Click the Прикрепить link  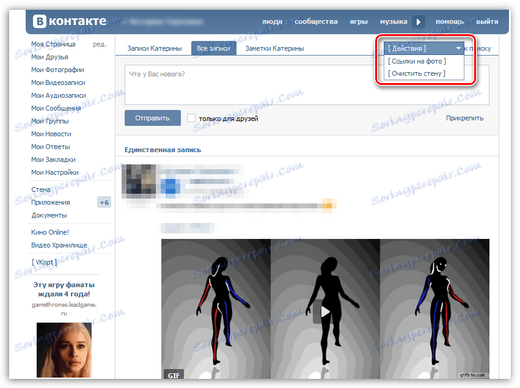[464, 118]
